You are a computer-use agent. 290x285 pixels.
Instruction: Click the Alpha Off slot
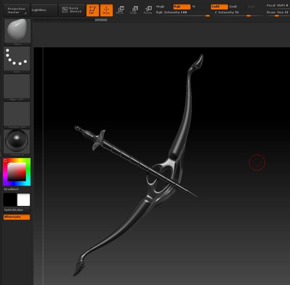point(16,86)
